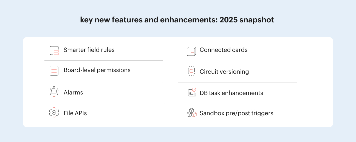Select the Circuit versioning text
The image size is (356, 142).
(224, 72)
